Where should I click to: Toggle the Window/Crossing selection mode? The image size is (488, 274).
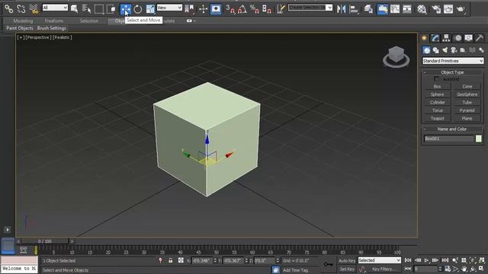(111, 9)
